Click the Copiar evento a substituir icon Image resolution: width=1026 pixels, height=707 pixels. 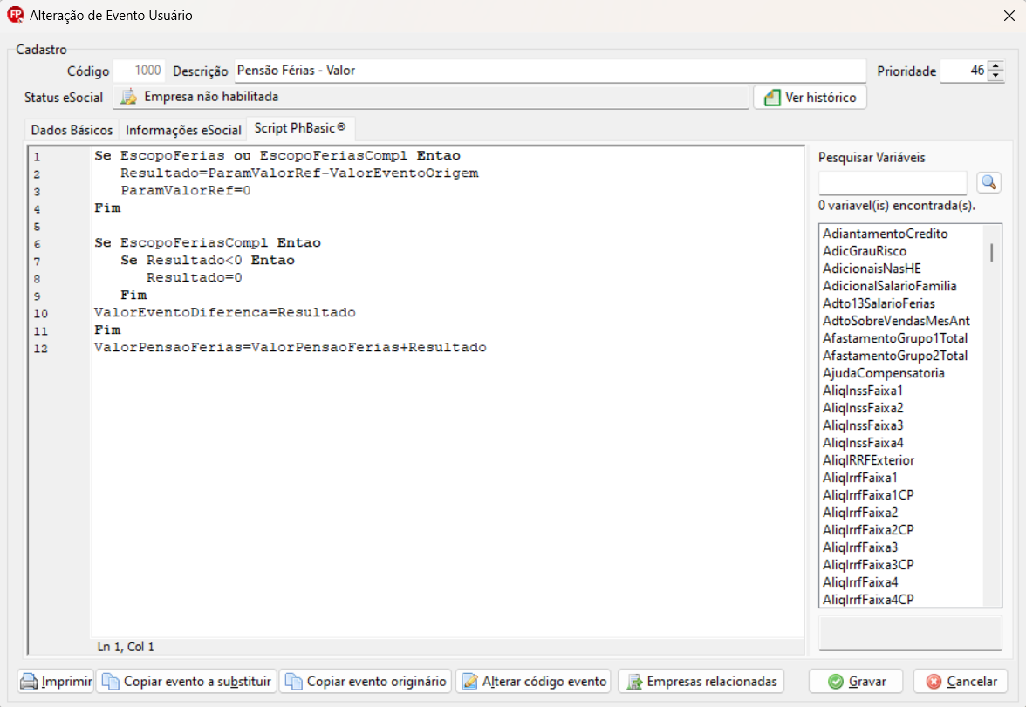[x=111, y=682]
